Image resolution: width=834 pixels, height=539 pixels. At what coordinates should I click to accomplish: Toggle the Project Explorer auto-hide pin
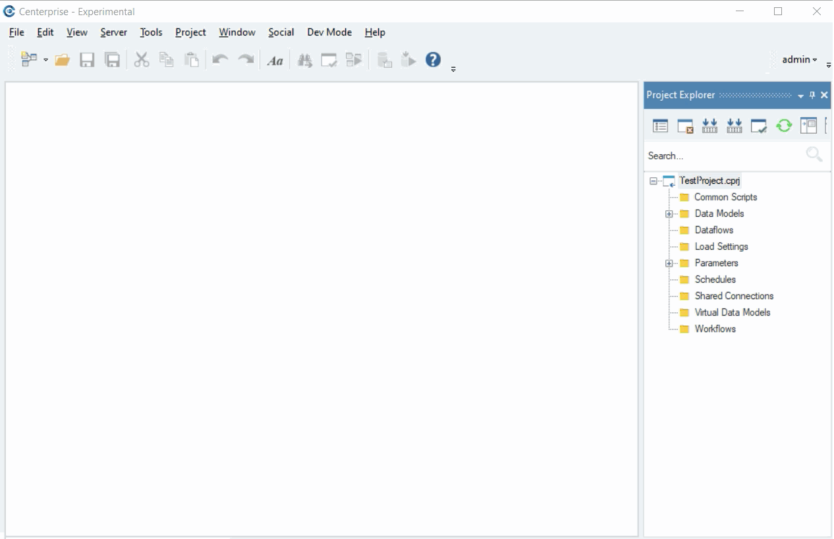[812, 96]
